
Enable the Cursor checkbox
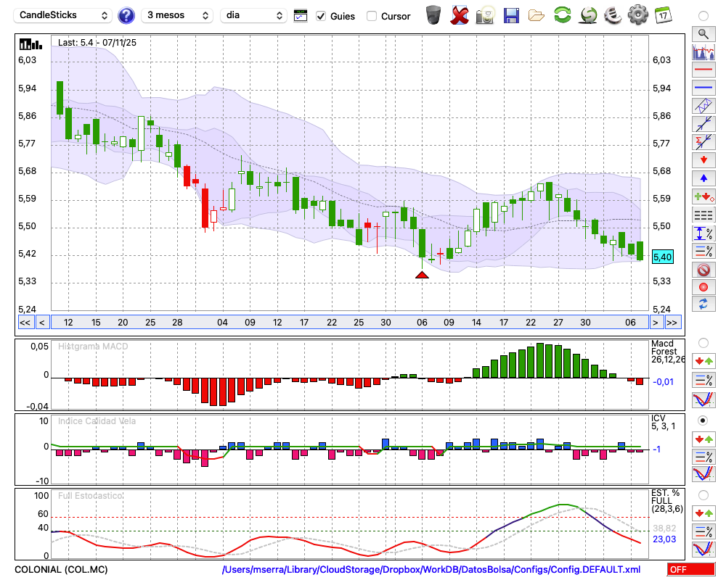tap(372, 16)
